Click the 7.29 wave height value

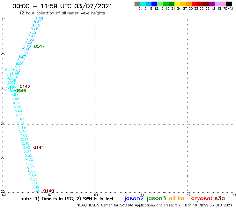click(33, 32)
